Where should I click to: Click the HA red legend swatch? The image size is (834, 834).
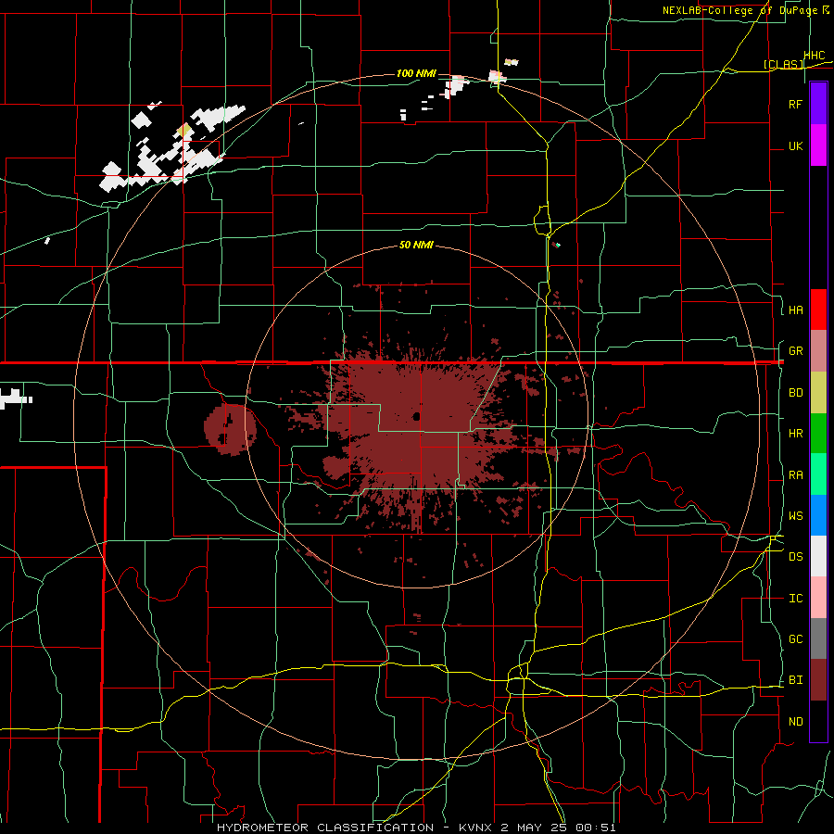[x=818, y=310]
